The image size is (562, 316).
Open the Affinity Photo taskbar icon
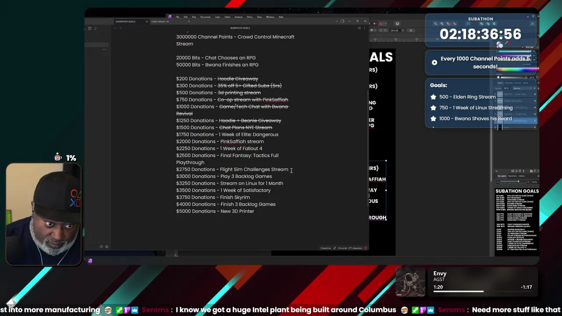[x=90, y=261]
